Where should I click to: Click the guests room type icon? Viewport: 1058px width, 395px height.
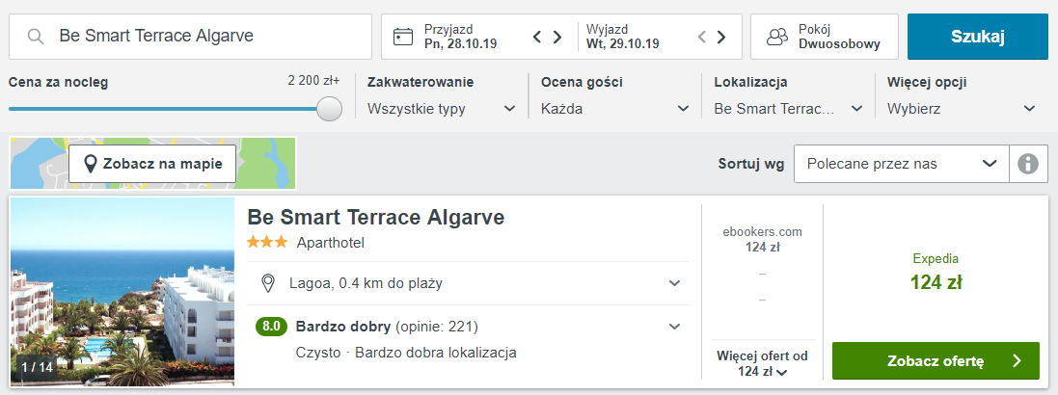(x=777, y=37)
